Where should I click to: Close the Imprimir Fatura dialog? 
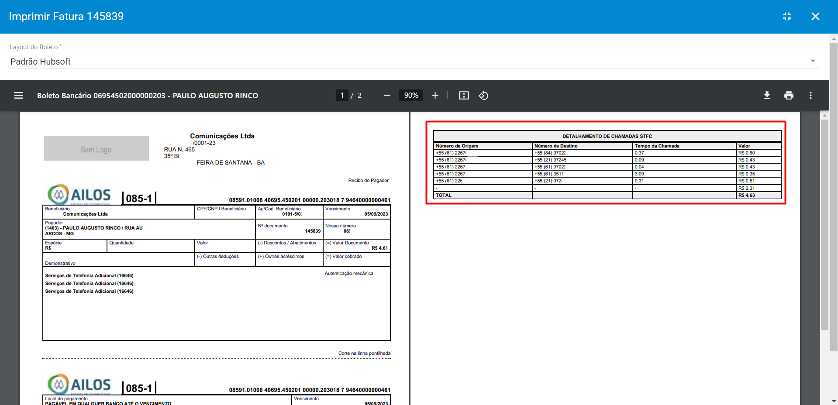pos(815,16)
